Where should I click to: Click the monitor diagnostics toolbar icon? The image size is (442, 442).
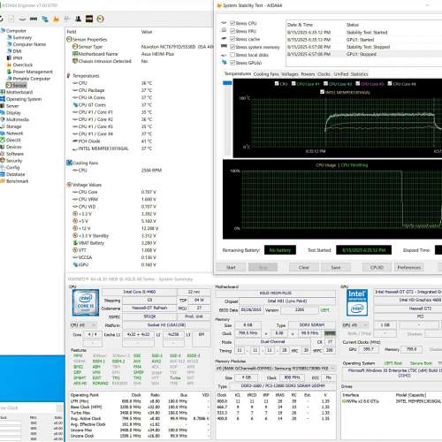point(45,19)
